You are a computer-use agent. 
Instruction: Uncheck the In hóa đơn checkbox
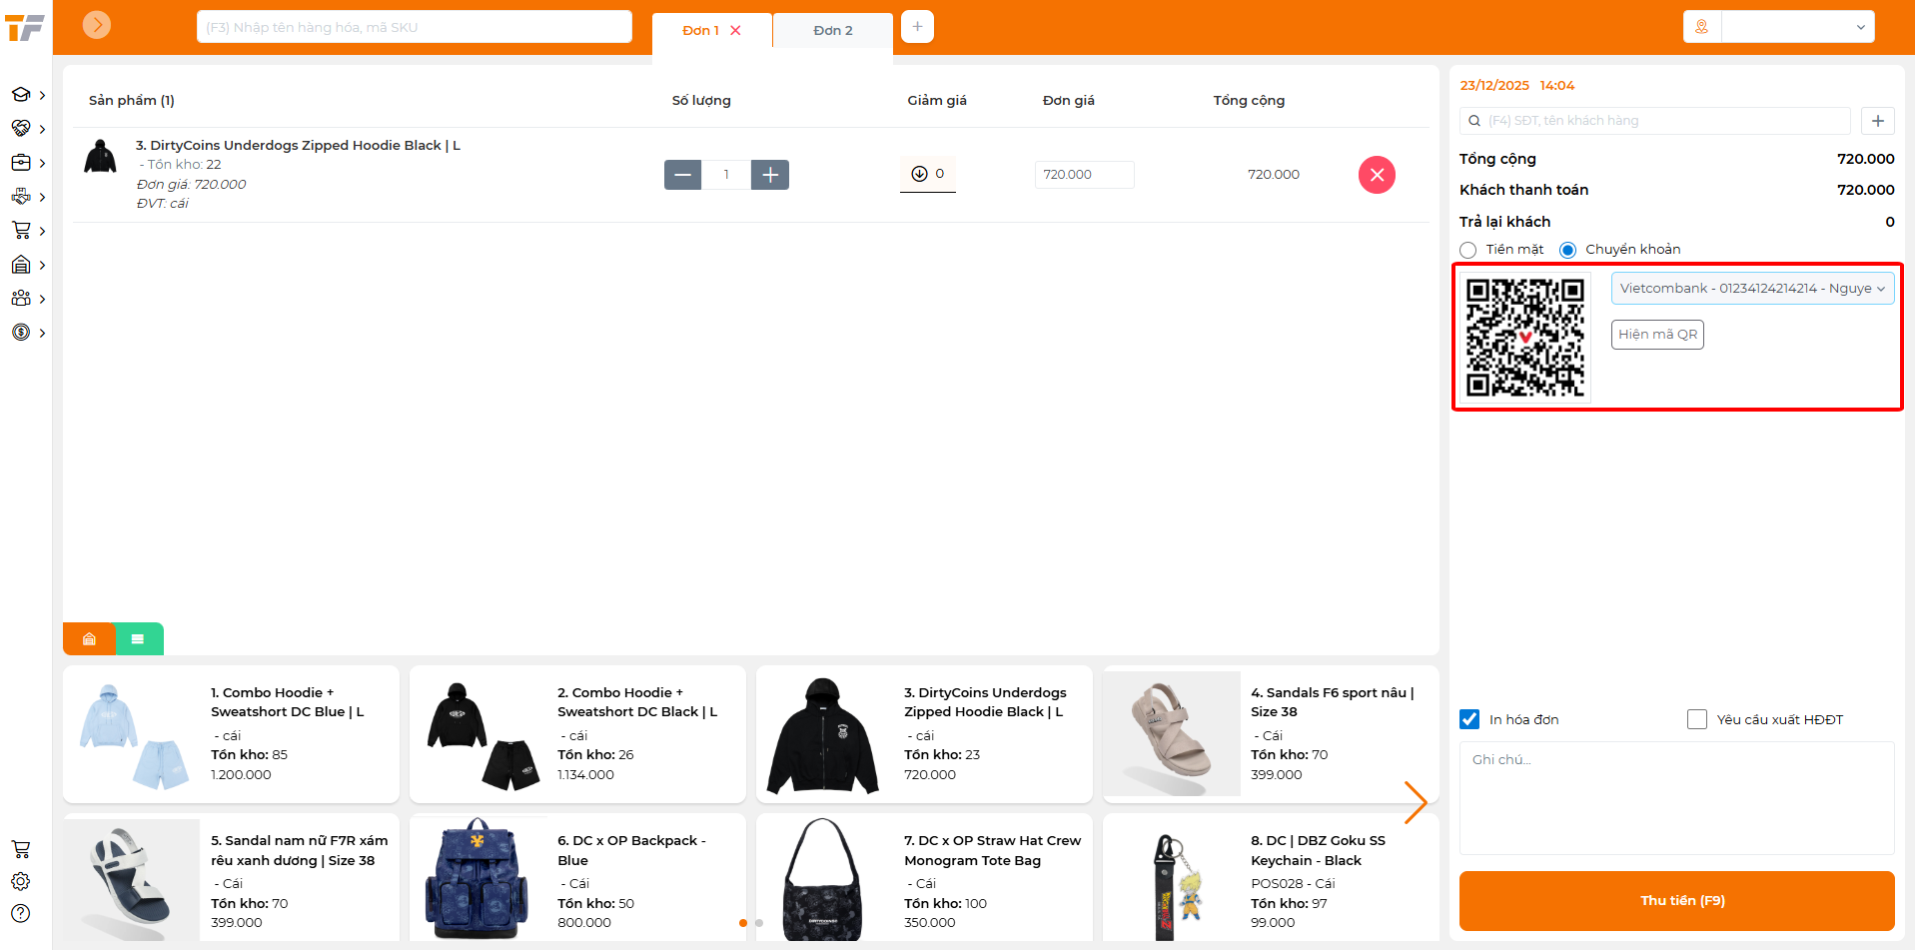1469,719
